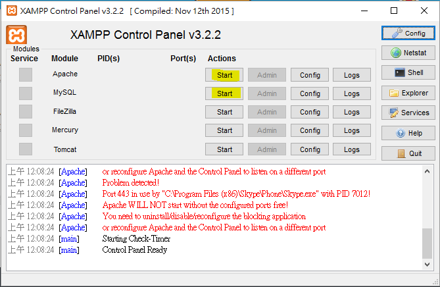Quit XAMPP via the door icon
Viewport: 440px width, 287px height.
click(408, 153)
